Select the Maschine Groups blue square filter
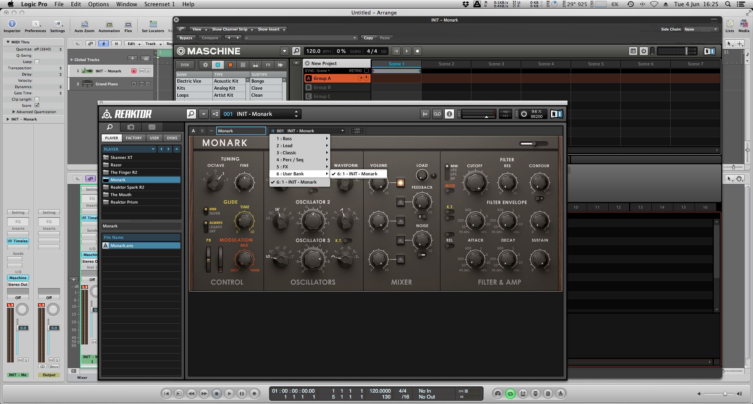This screenshot has width=753, height=404. [218, 65]
